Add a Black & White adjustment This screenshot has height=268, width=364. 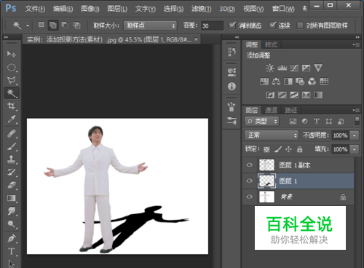click(x=288, y=82)
